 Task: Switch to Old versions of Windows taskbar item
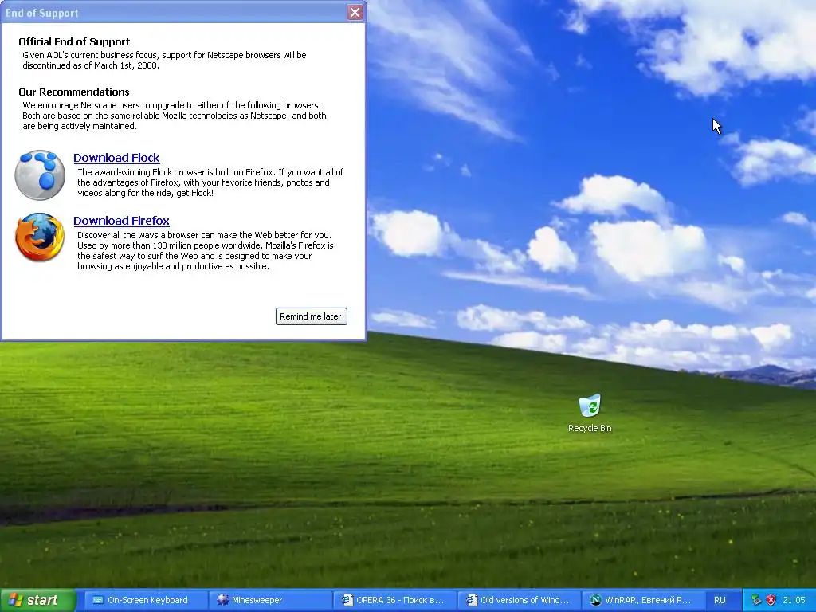coord(517,600)
